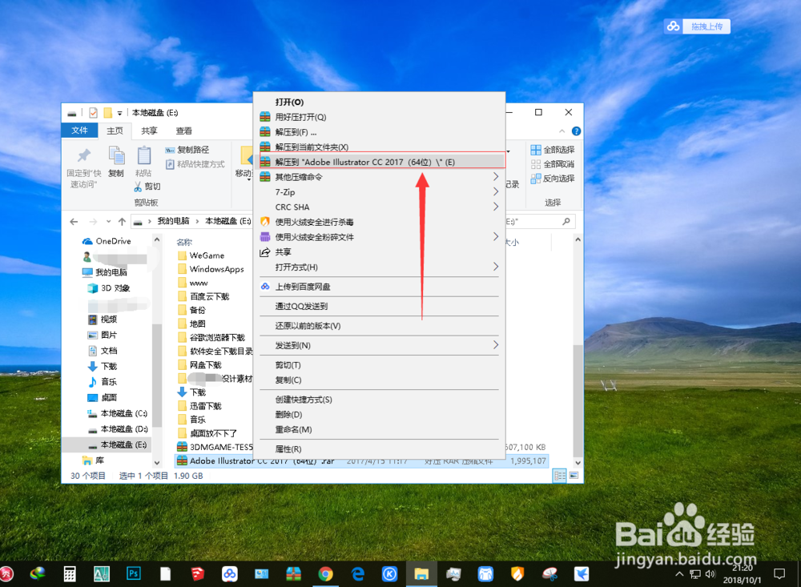801x587 pixels.
Task: Select the WindowsApps folder in file list
Action: [211, 269]
